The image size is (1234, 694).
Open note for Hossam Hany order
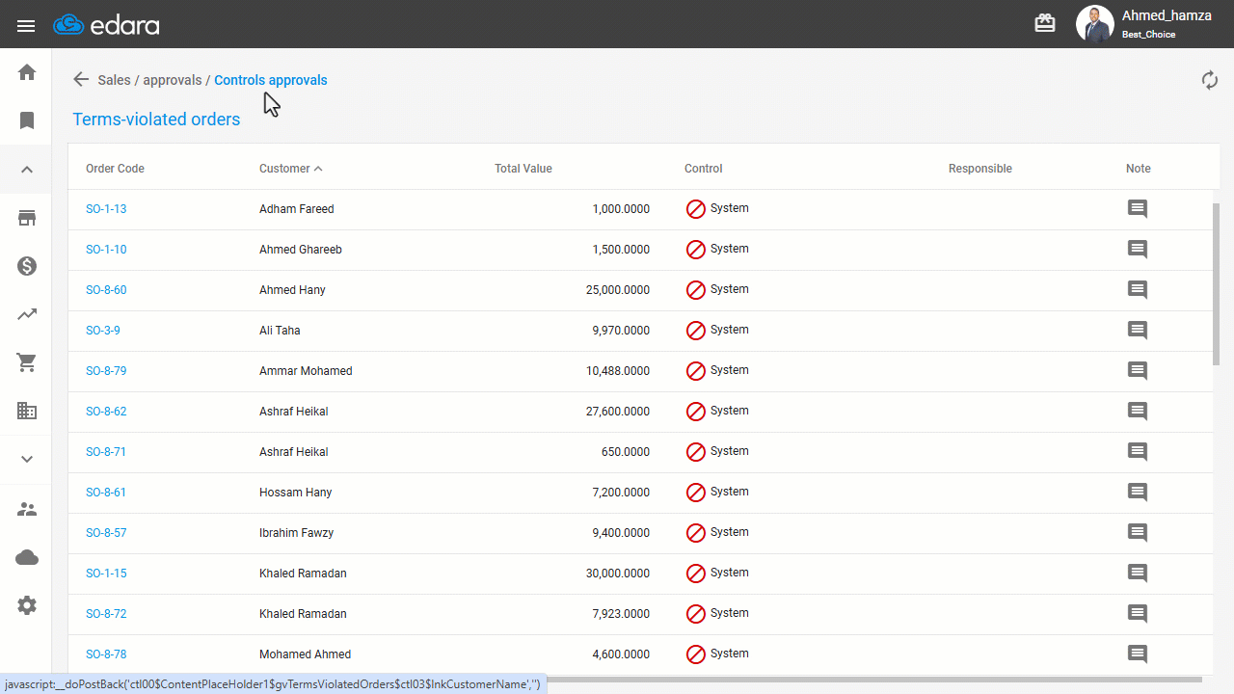click(1138, 493)
